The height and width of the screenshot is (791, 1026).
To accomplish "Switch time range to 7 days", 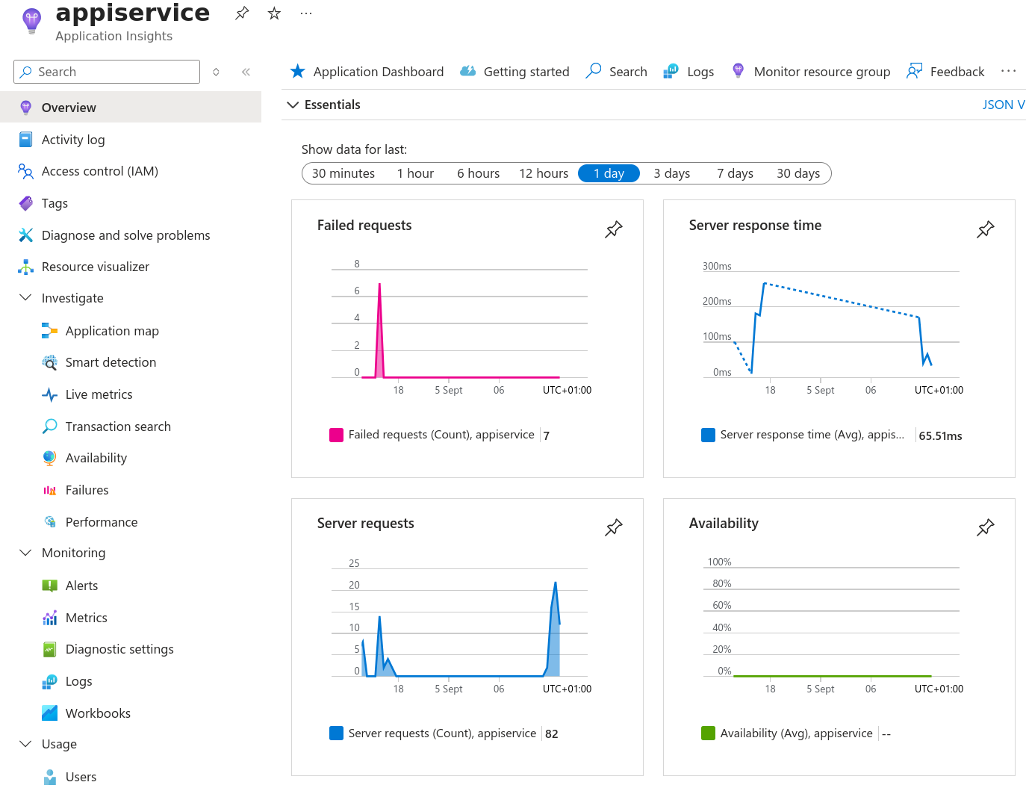I will (734, 173).
